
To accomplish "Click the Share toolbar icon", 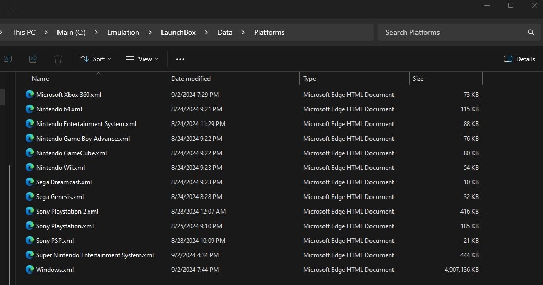I will click(x=33, y=59).
